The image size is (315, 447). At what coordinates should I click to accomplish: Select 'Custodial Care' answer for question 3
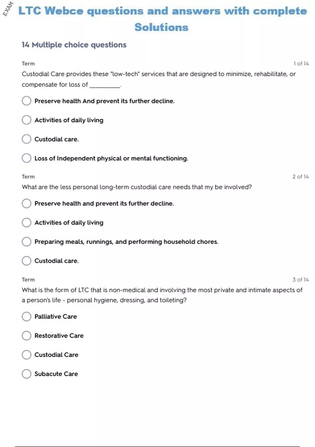pos(27,355)
